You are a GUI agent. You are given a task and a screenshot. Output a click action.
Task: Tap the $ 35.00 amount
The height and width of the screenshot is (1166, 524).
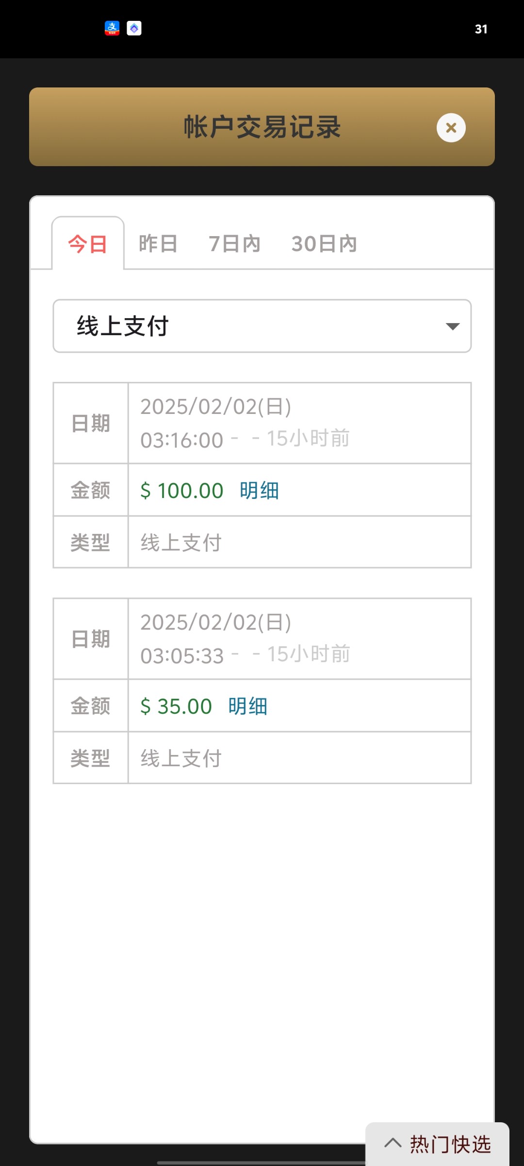176,706
